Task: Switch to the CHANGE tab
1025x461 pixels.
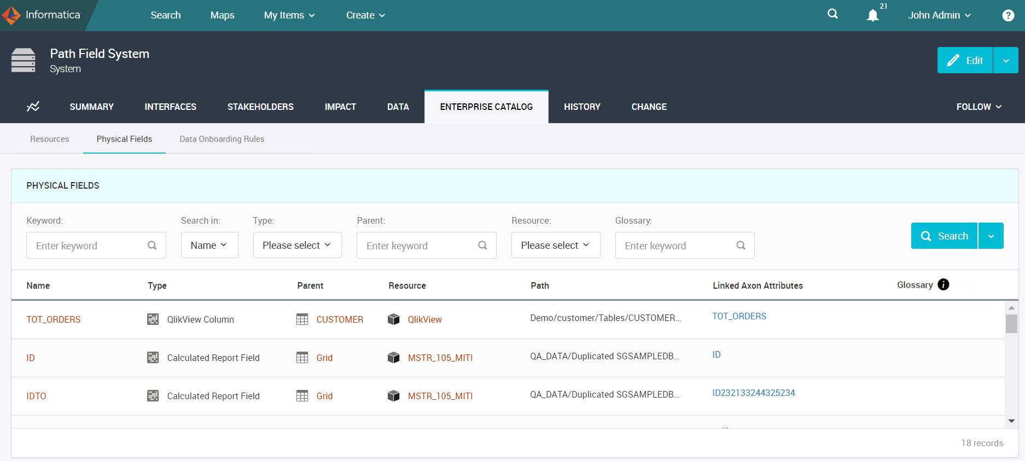Action: point(649,107)
